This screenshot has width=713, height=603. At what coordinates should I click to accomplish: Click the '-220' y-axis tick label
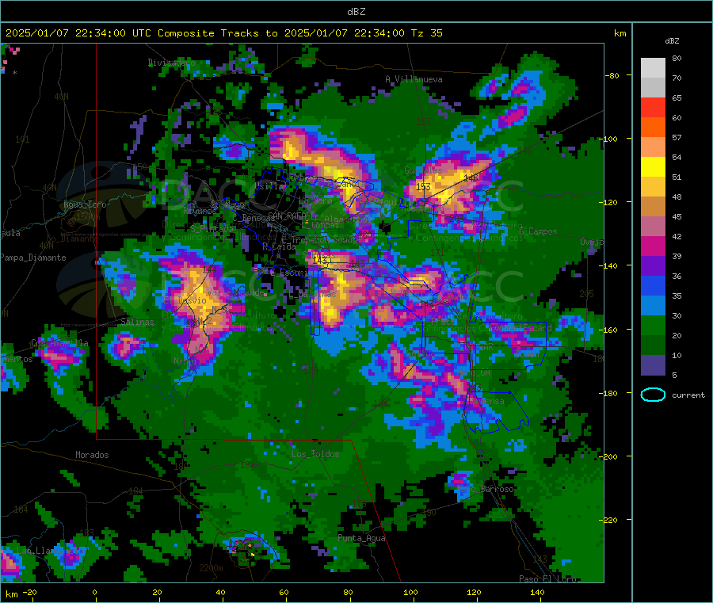coord(609,521)
